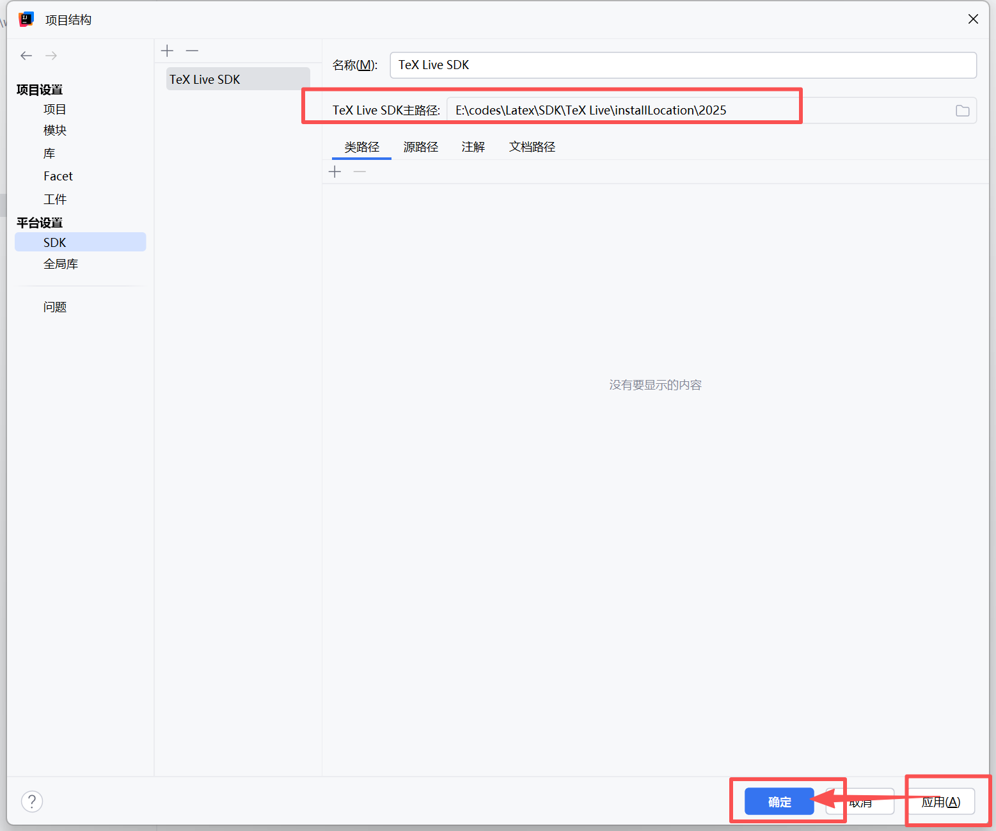The height and width of the screenshot is (831, 996).
Task: Add a new SDK with plus icon
Action: coord(168,51)
